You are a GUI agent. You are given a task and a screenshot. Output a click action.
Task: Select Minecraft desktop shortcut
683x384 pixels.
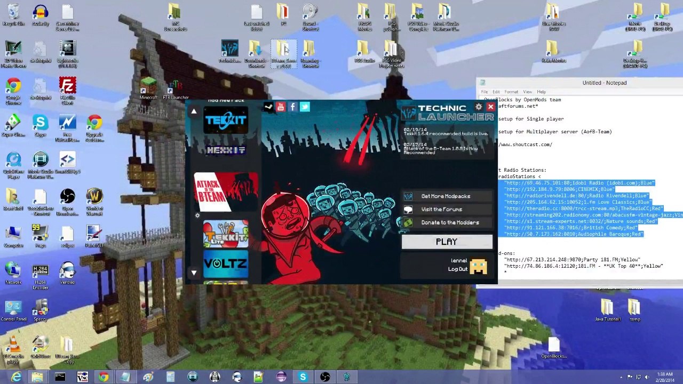point(148,89)
